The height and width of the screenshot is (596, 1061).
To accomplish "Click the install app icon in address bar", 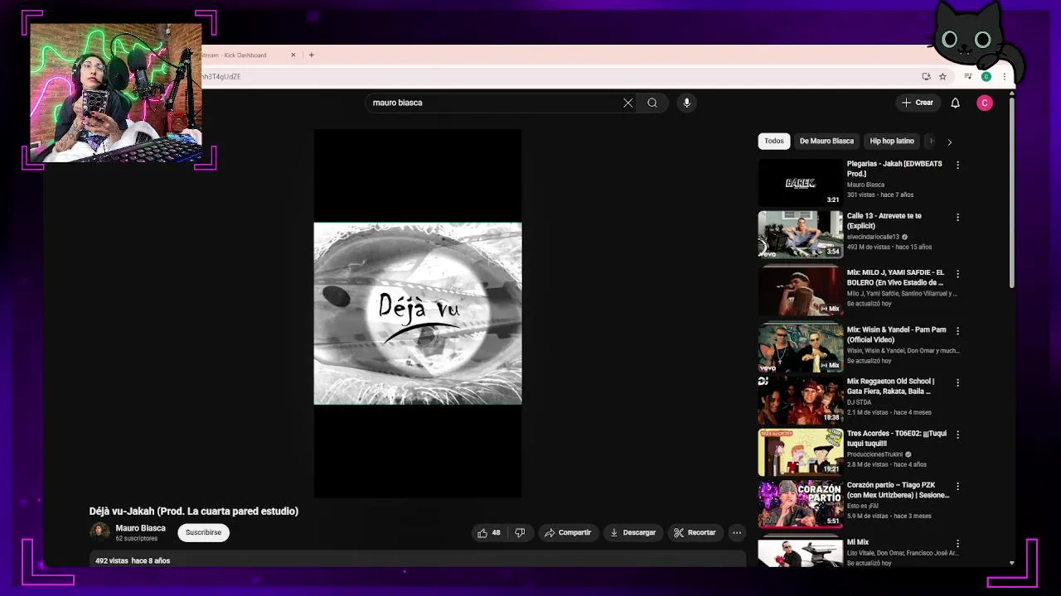I will click(926, 76).
